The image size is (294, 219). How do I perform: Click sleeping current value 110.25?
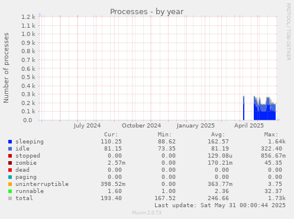[x=111, y=142]
